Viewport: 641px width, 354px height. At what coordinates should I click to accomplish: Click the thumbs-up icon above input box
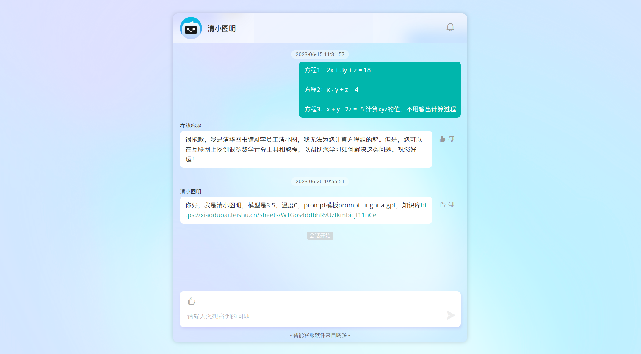tap(192, 301)
